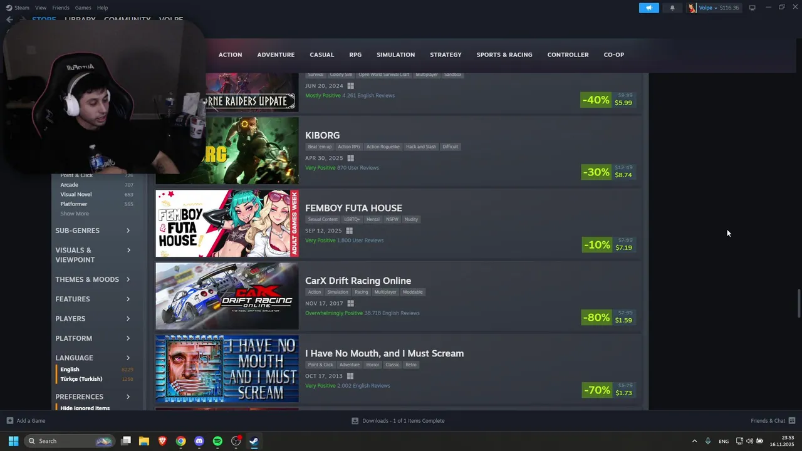
Task: Click the store page vertical scrollbar thumb
Action: click(798, 303)
